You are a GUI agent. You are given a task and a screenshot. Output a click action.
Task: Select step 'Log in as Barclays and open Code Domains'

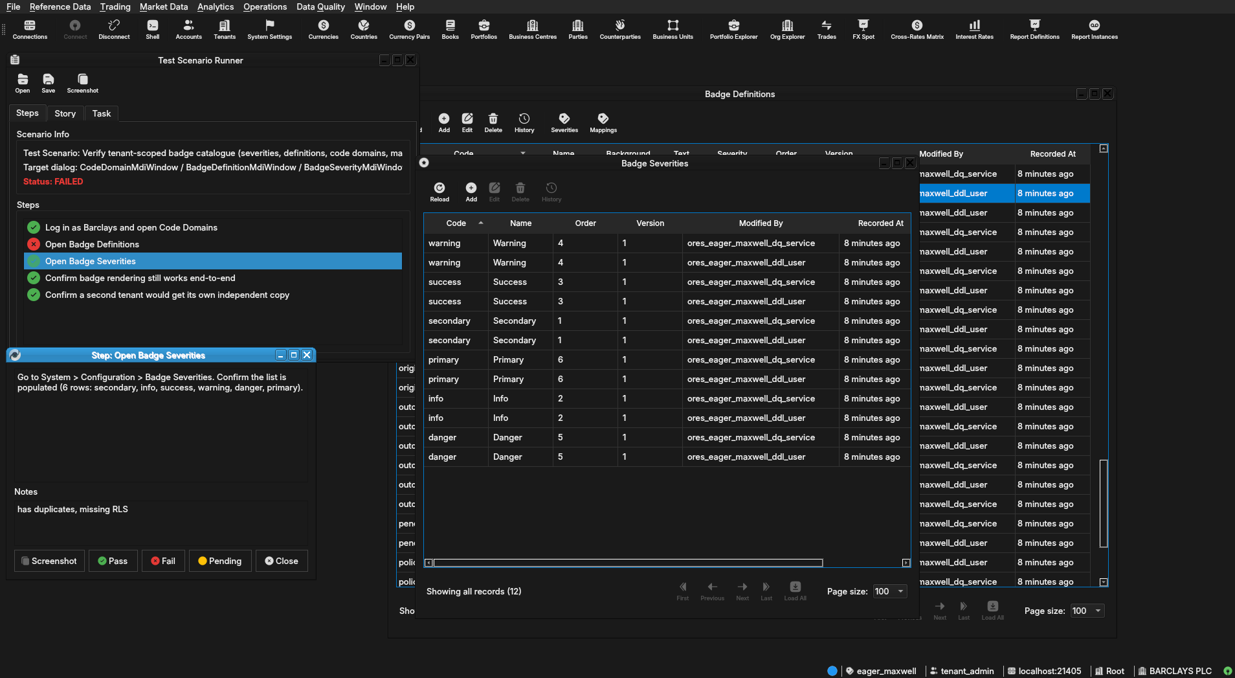(213, 227)
